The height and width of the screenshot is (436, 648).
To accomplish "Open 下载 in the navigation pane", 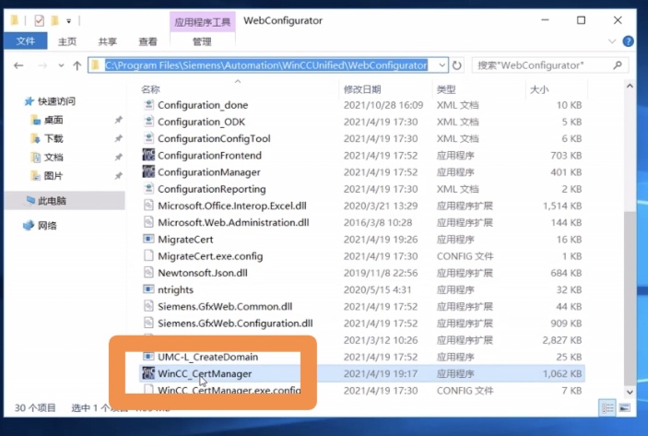I will pyautogui.click(x=53, y=138).
